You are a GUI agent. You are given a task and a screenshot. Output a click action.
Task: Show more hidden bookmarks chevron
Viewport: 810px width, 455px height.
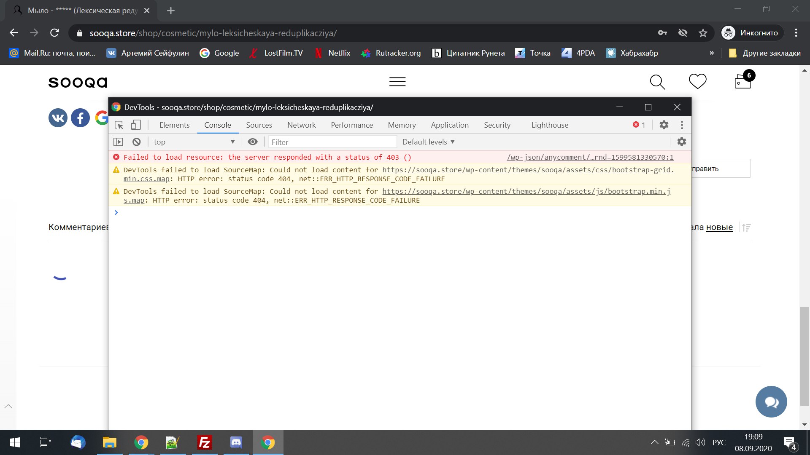pos(712,53)
